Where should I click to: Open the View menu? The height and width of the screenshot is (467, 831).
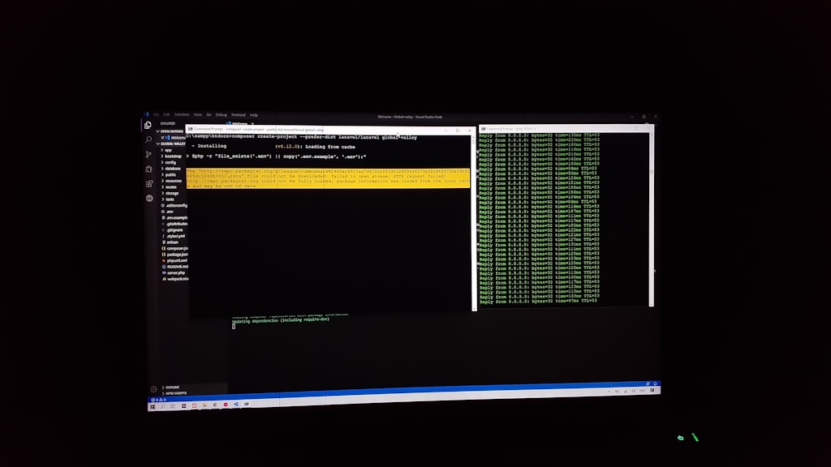tap(197, 115)
